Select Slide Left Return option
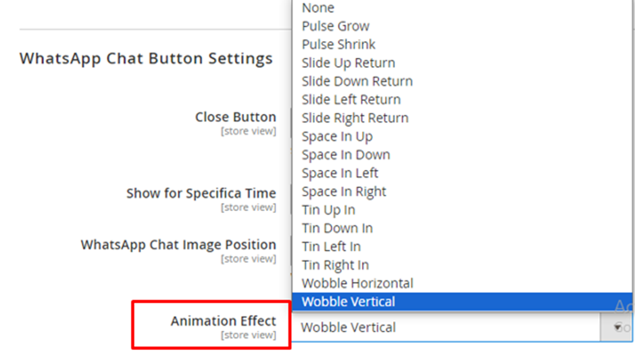Viewport: 635px width, 358px height. [x=462, y=99]
